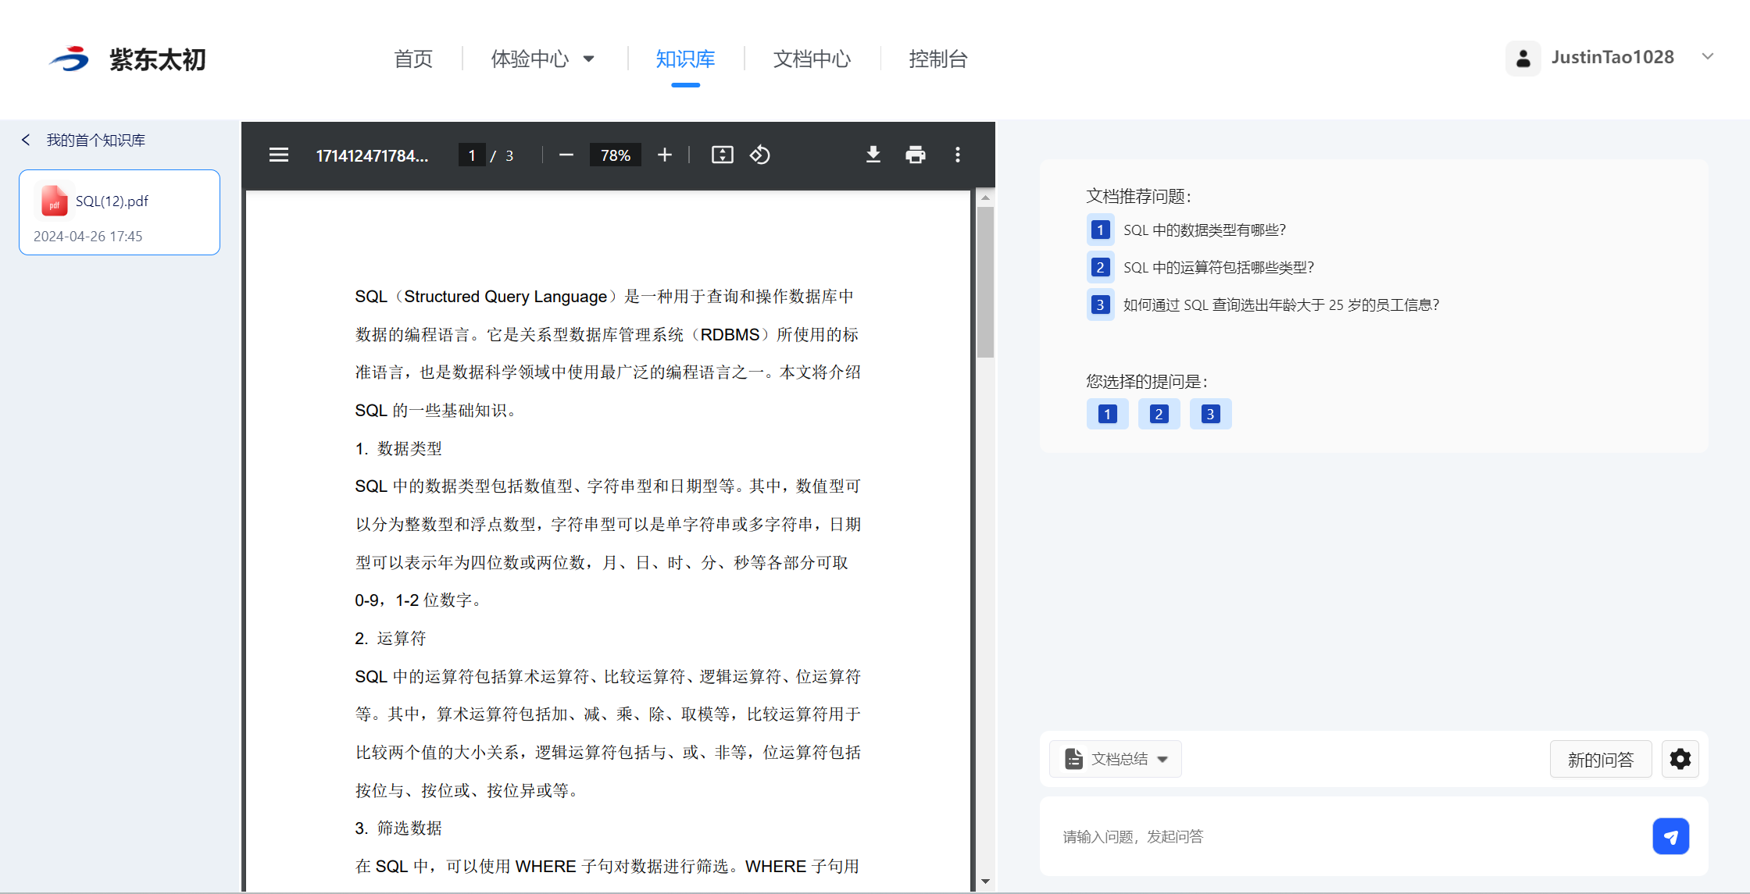1750x894 pixels.
Task: Click the PDF vertical scrollbar thumb
Action: (985, 282)
